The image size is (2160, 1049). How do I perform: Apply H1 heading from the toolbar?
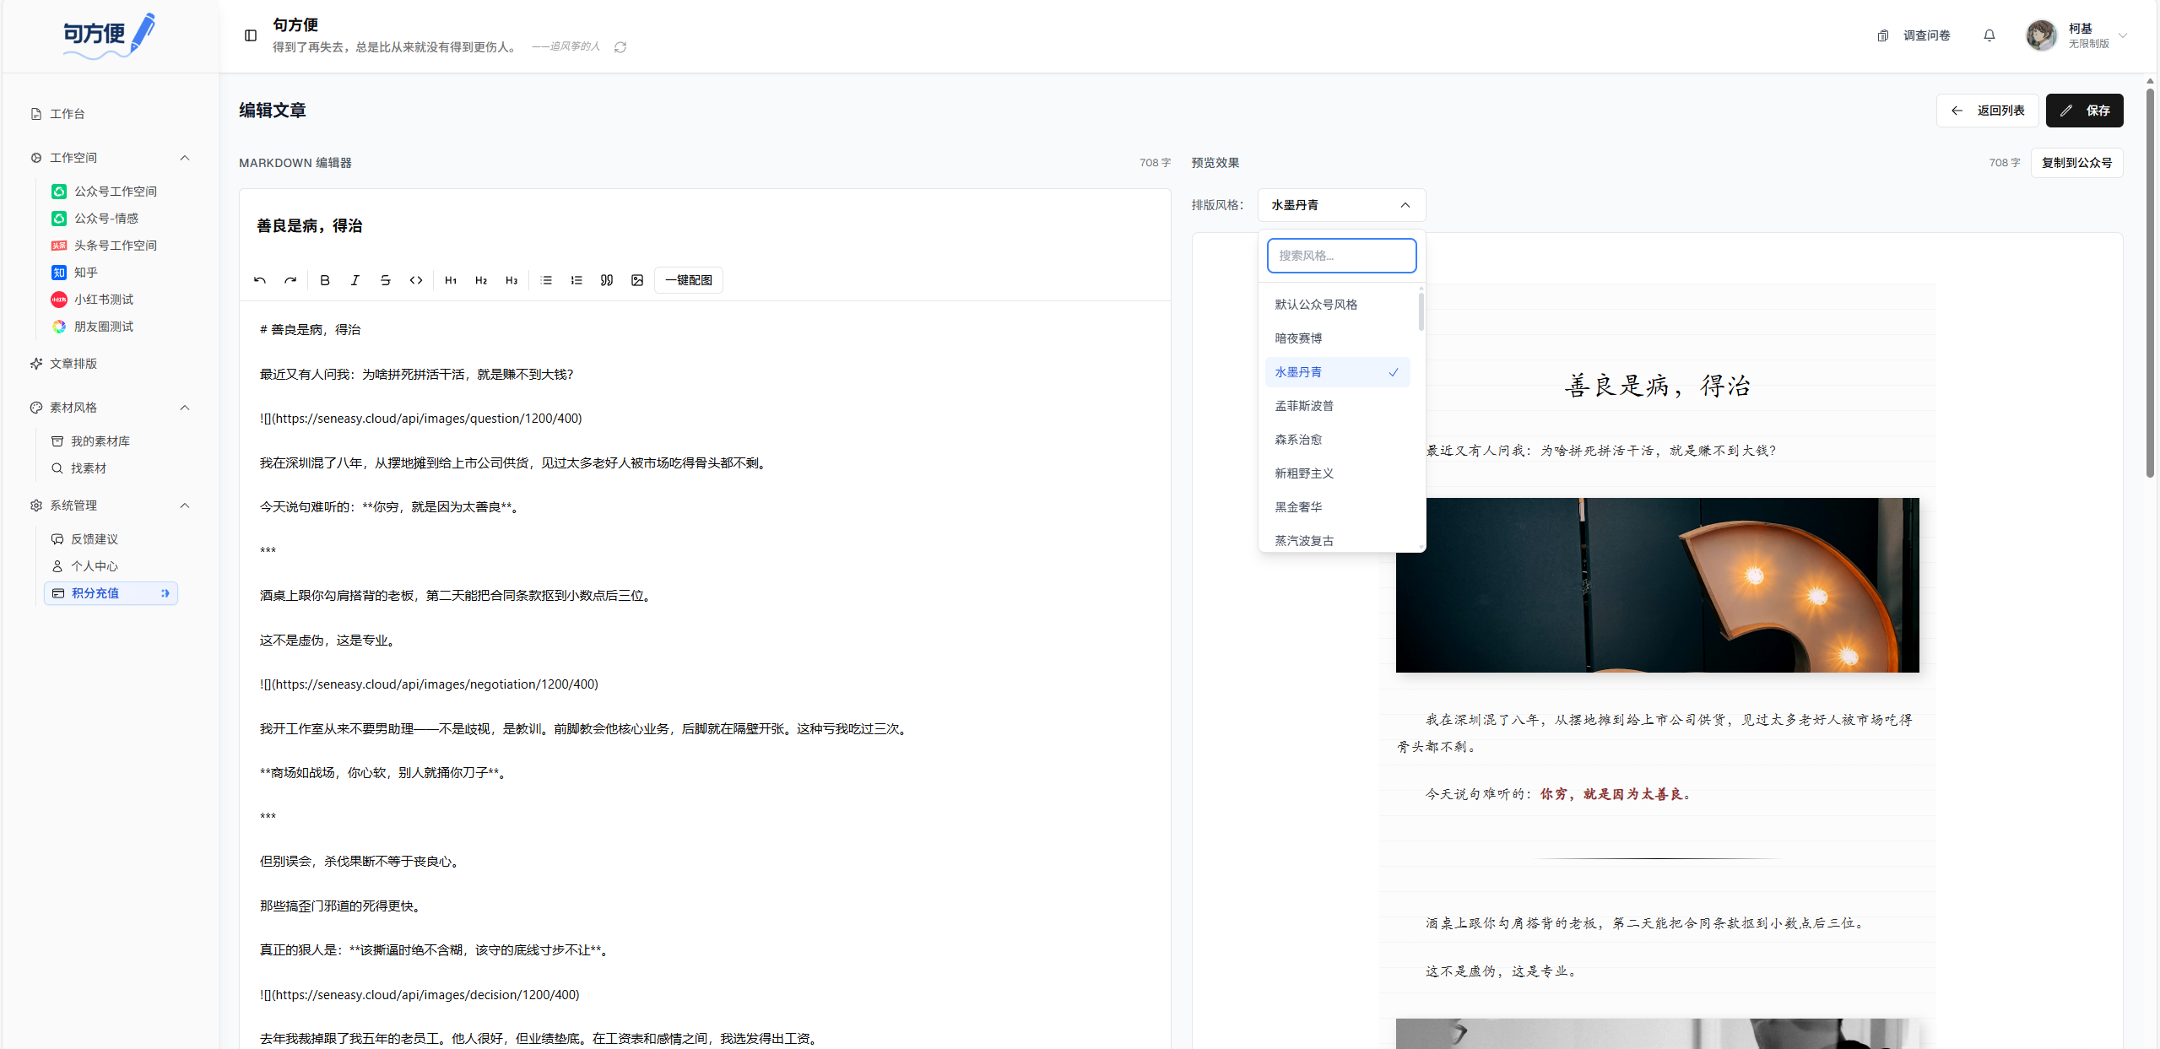(x=450, y=279)
